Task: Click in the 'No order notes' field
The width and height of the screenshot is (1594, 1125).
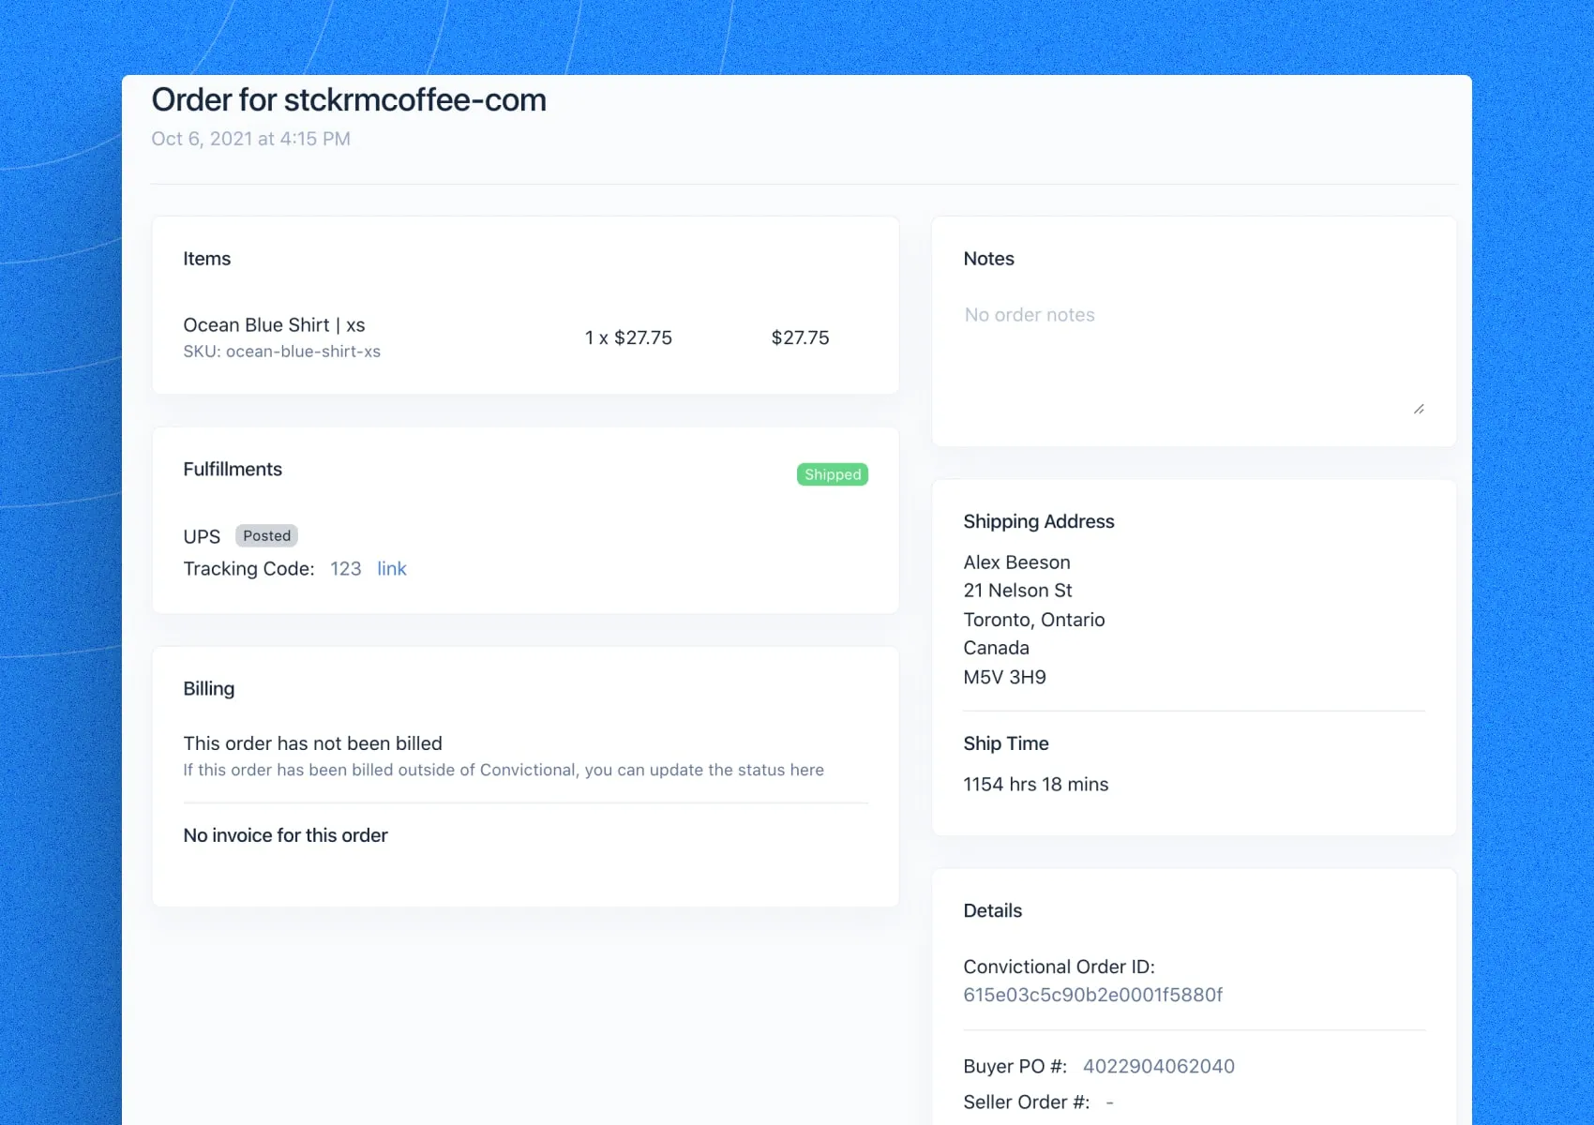Action: tap(1194, 357)
